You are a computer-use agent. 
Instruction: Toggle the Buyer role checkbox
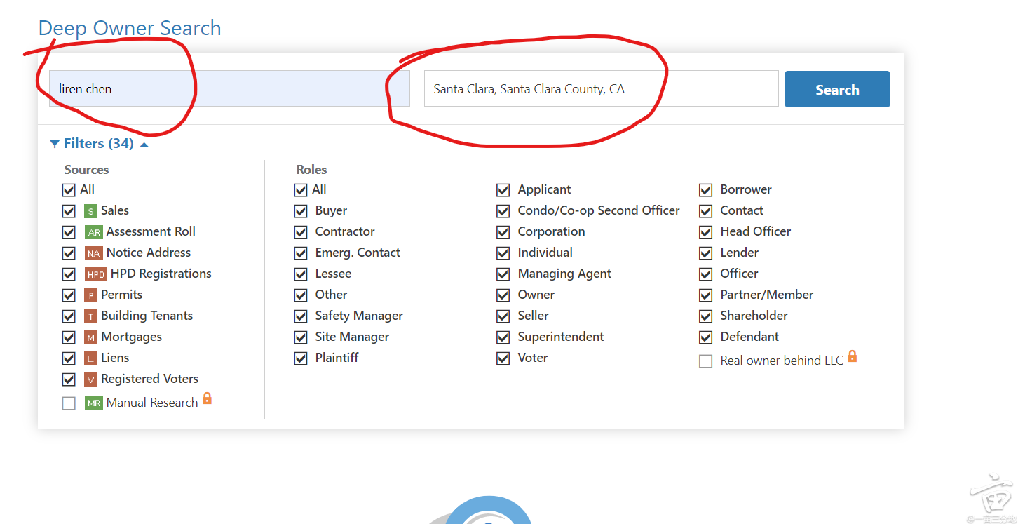click(301, 211)
